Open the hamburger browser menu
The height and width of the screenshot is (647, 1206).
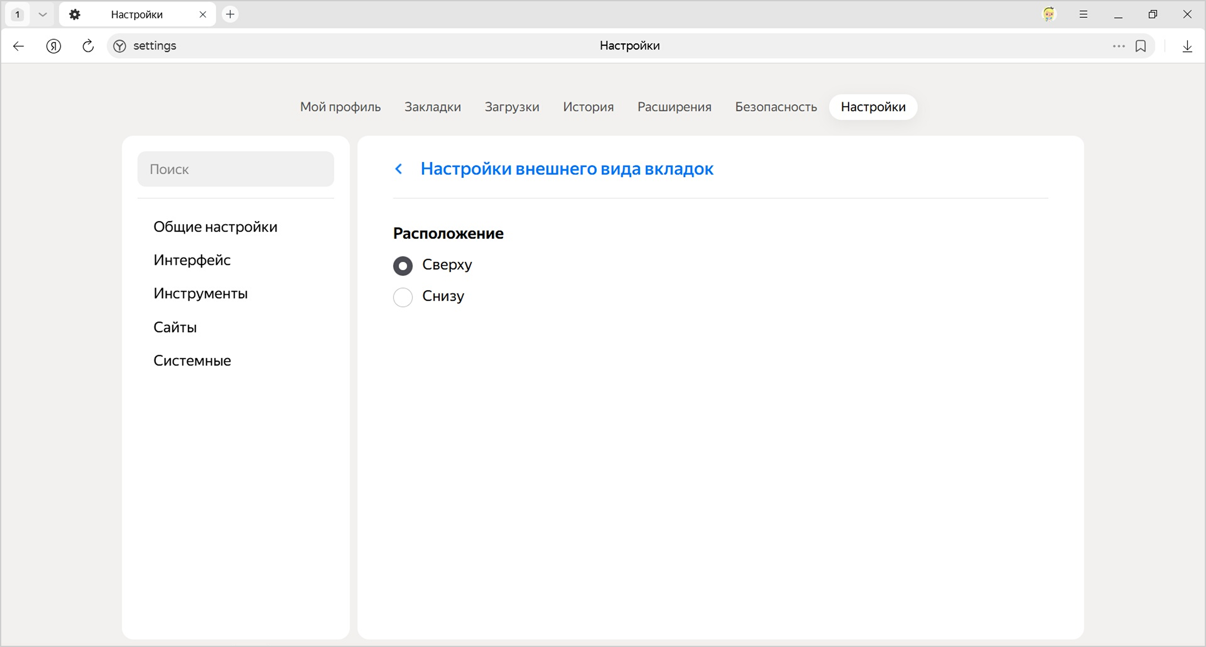click(1083, 14)
